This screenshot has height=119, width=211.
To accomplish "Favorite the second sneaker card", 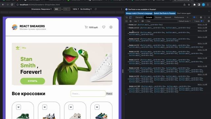I will point(45,107).
